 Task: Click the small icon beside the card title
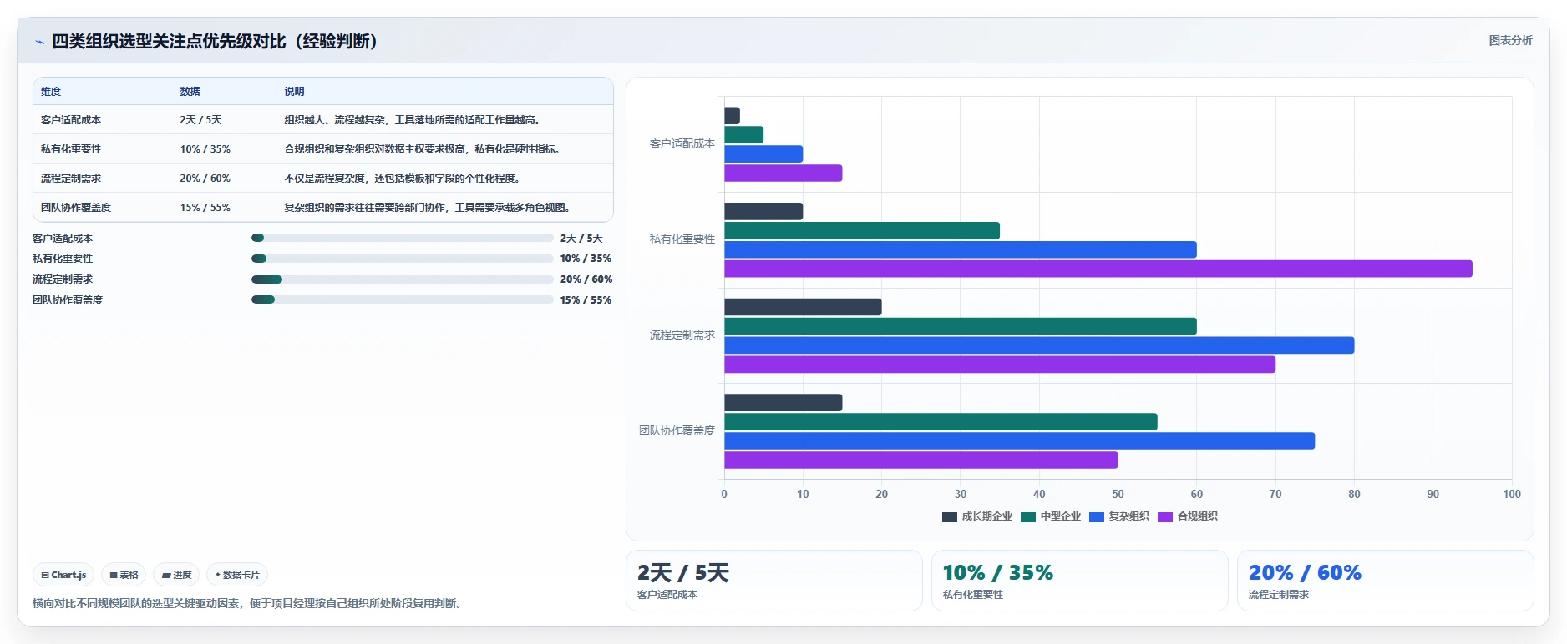click(39, 42)
